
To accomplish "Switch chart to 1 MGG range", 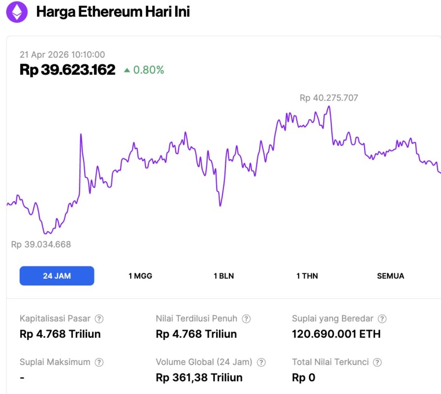I will [140, 276].
